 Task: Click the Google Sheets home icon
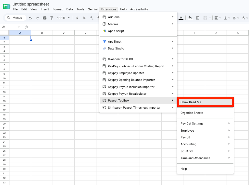(x=6, y=6)
